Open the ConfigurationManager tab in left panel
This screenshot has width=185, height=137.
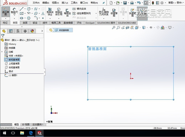(x=18, y=31)
